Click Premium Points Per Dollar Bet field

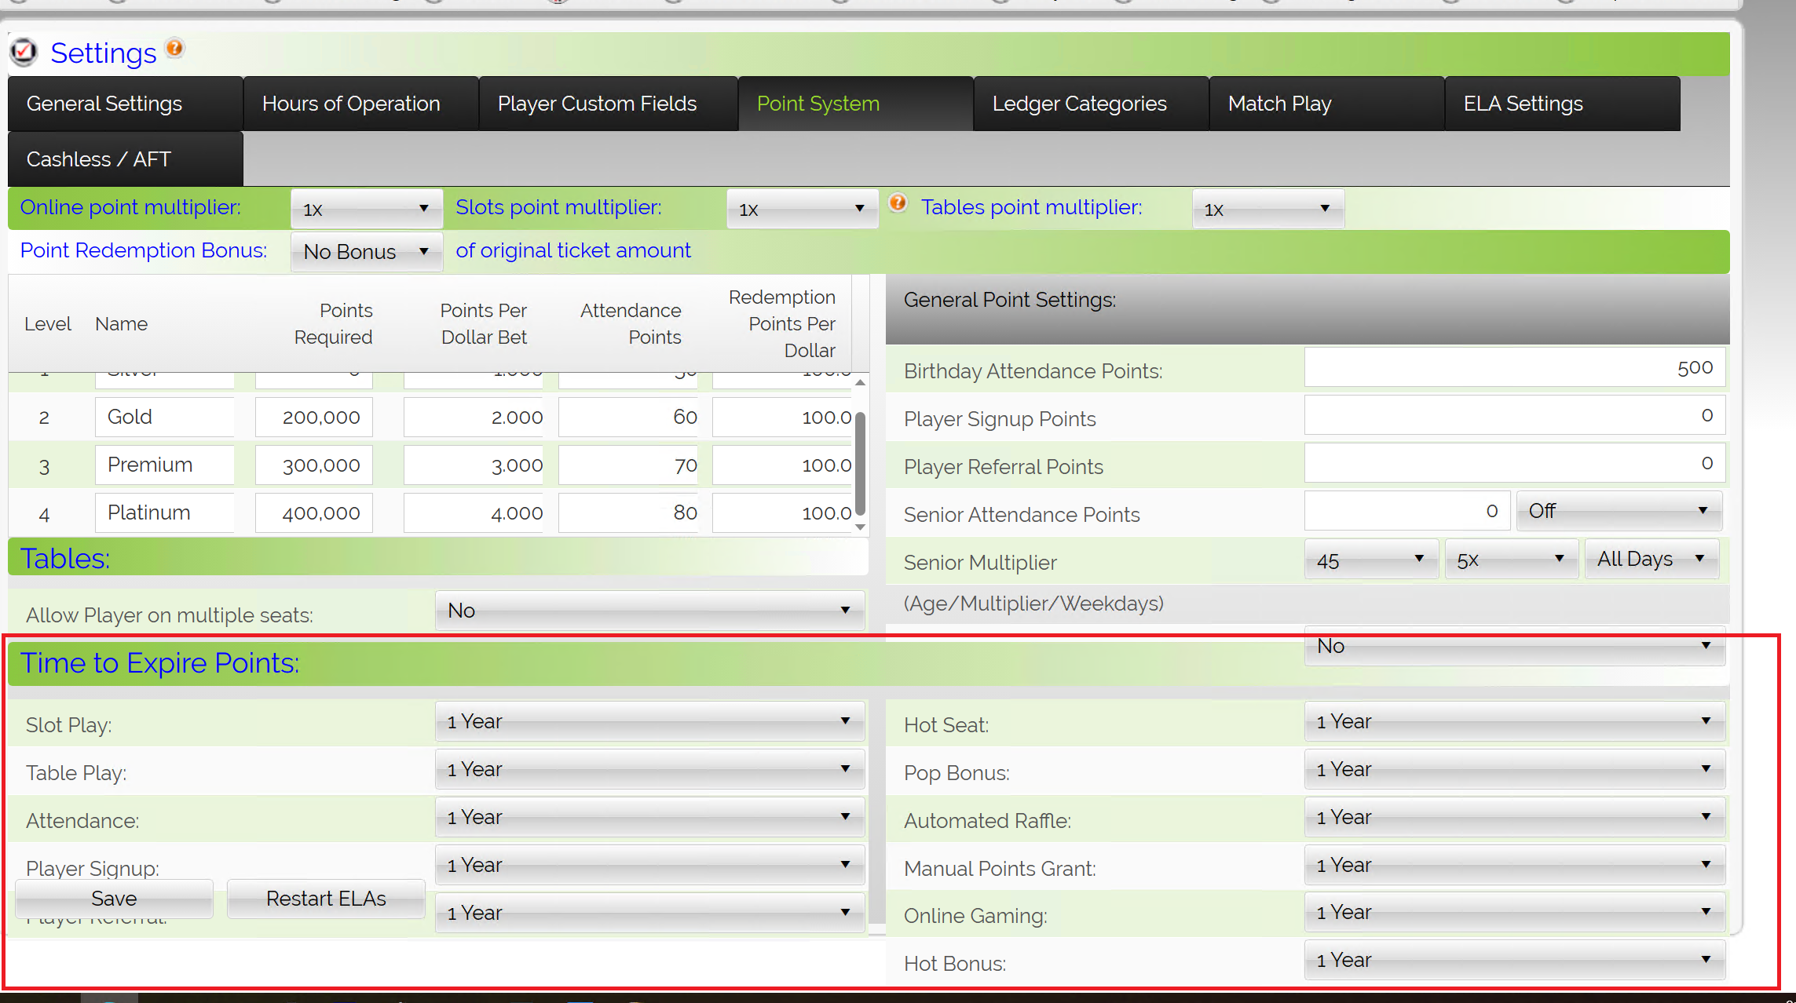pos(474,465)
